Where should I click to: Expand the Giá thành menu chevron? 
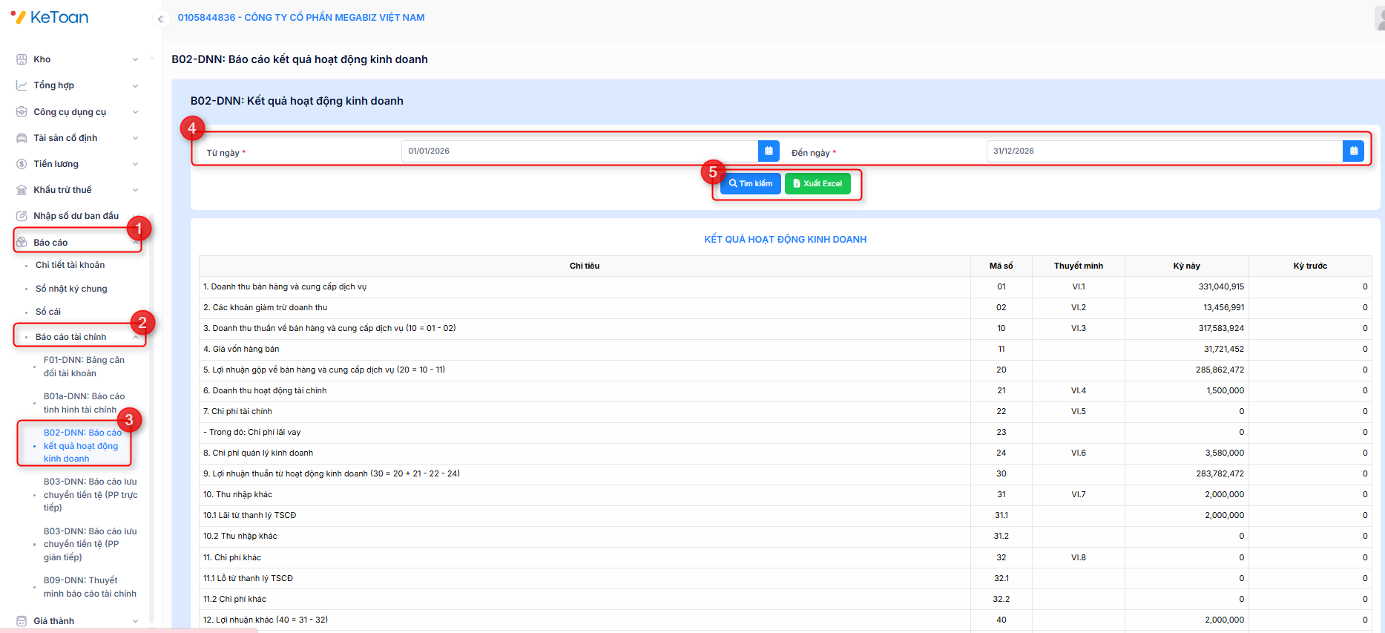135,621
